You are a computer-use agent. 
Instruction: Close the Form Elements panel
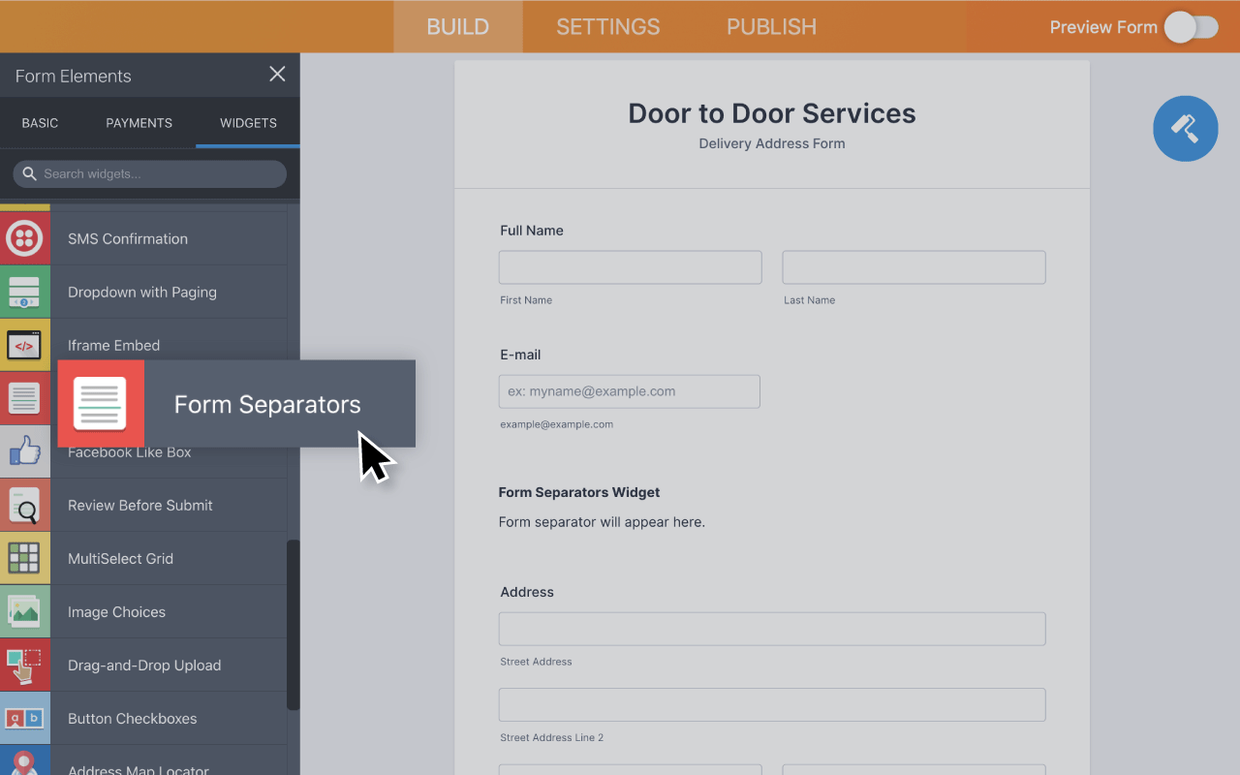click(x=277, y=74)
